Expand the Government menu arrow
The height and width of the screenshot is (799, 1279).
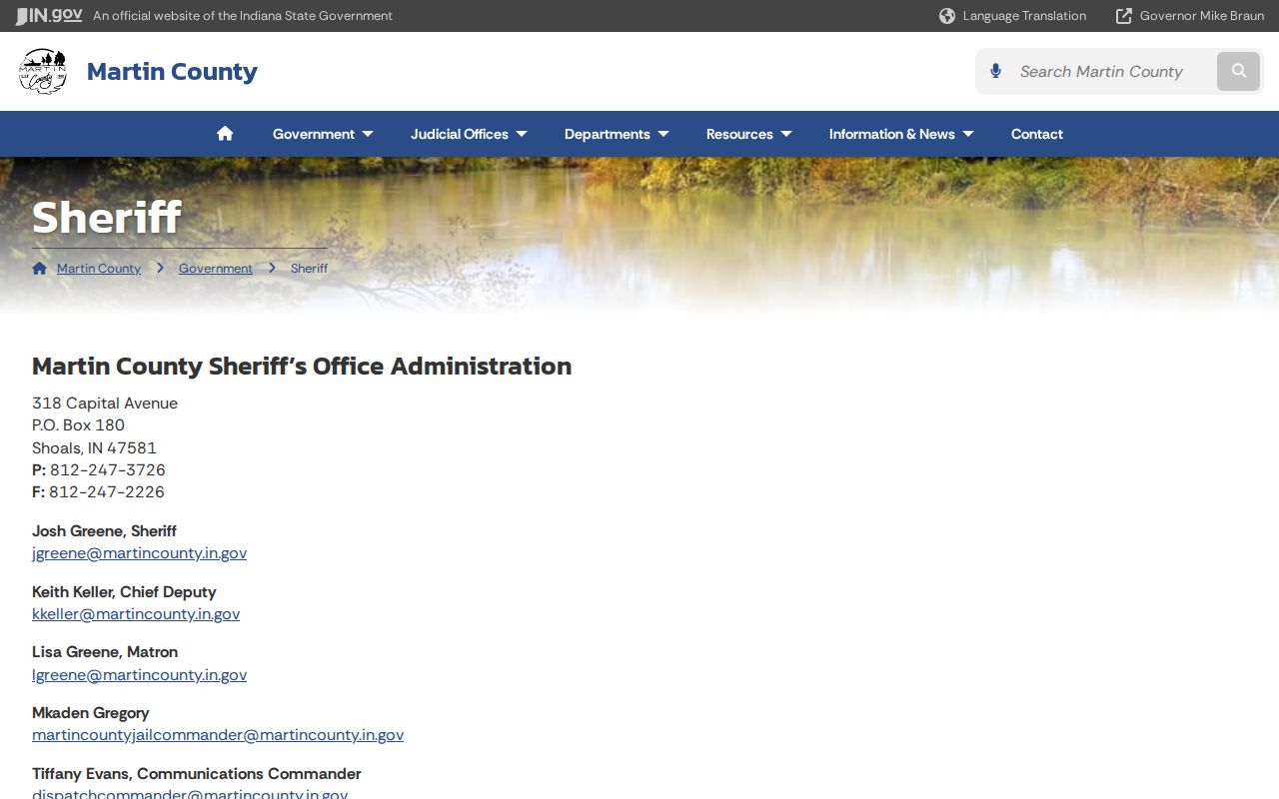[368, 134]
